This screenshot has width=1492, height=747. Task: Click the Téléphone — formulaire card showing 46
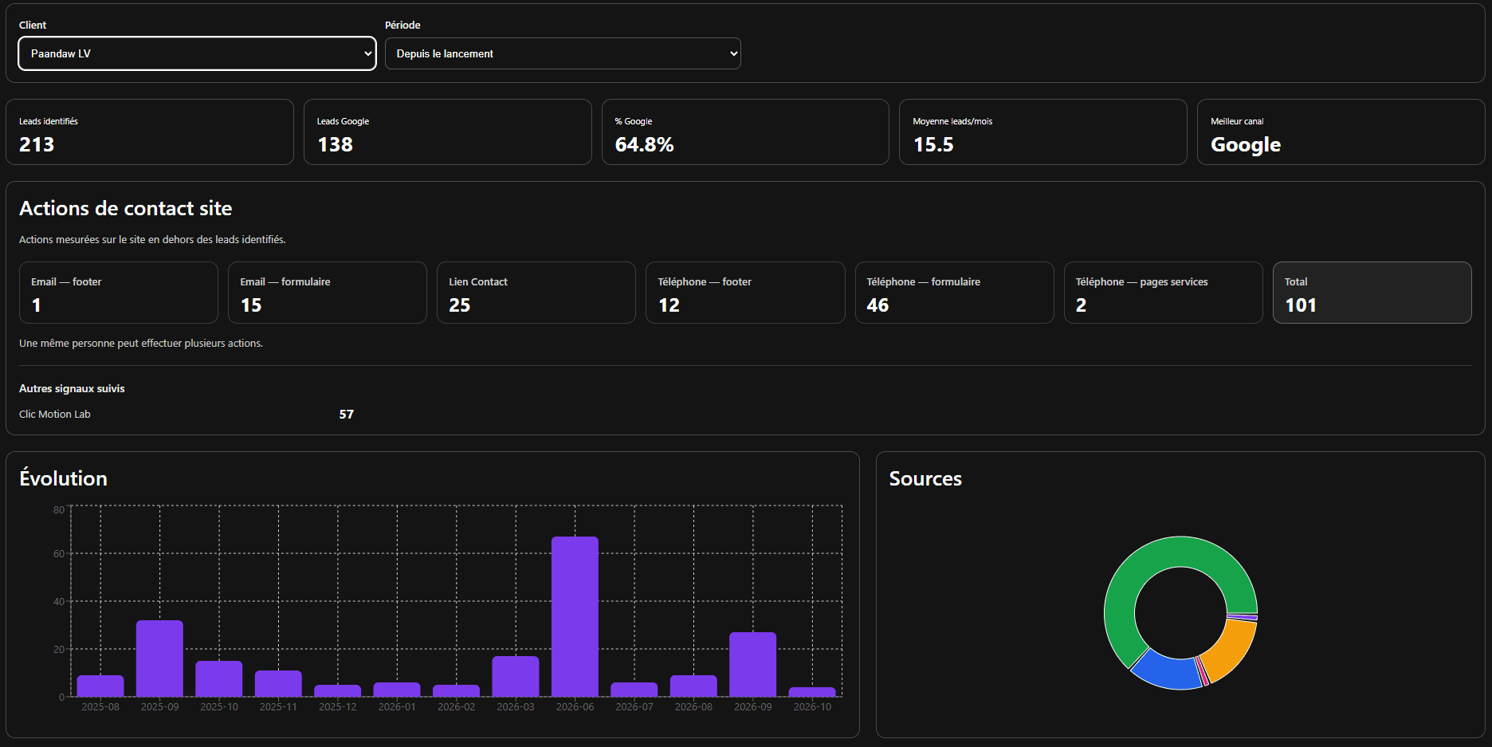click(x=954, y=293)
